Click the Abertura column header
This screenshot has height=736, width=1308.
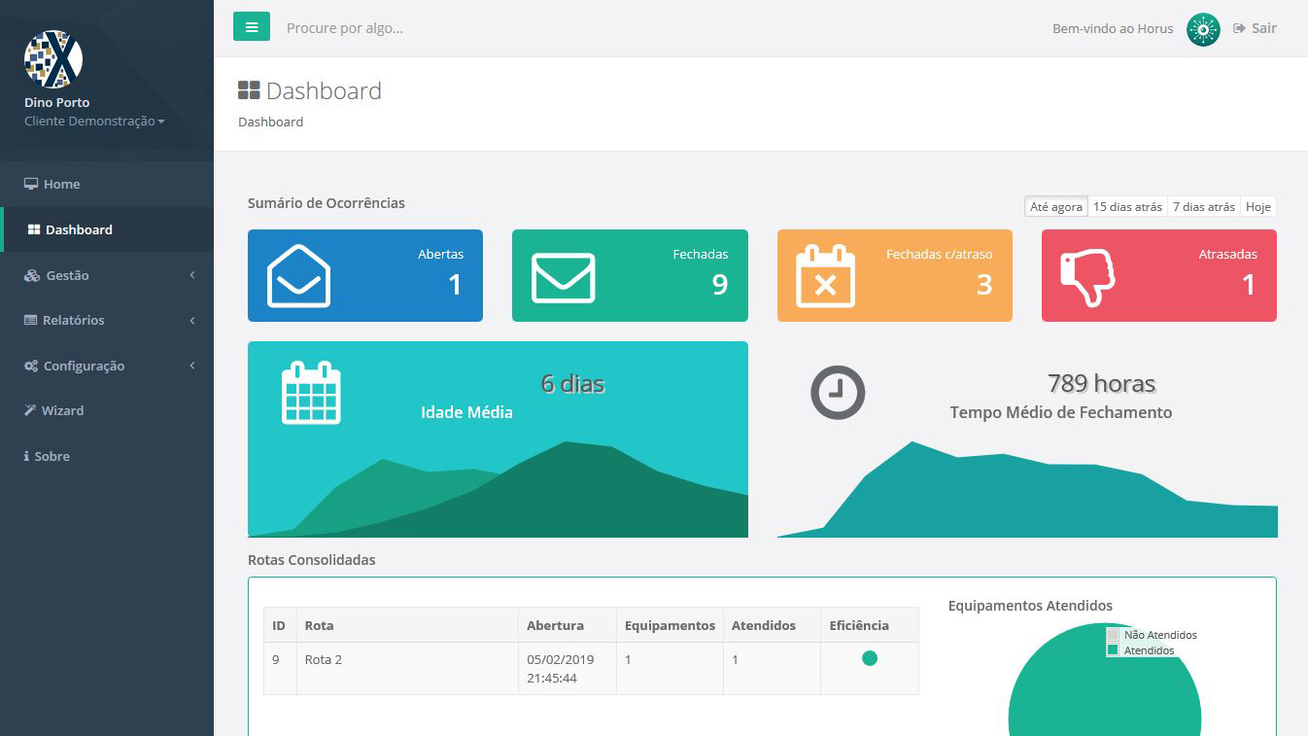568,625
